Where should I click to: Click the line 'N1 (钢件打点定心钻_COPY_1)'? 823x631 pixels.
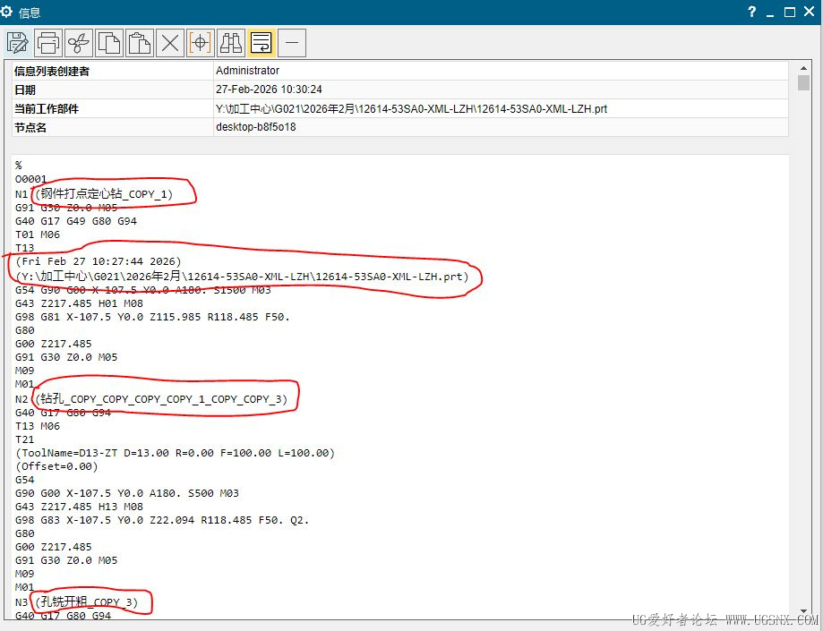click(x=94, y=194)
